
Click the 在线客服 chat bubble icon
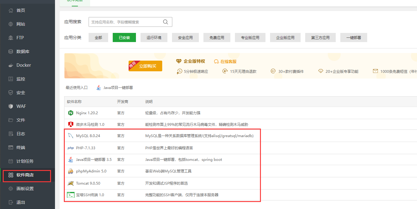tap(217, 62)
